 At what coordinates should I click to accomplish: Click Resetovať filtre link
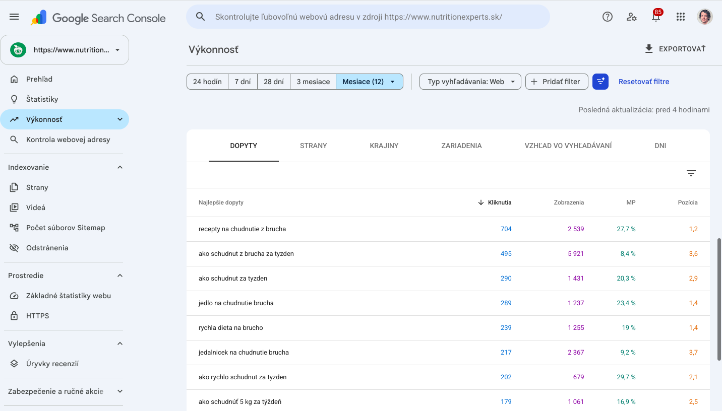click(644, 82)
